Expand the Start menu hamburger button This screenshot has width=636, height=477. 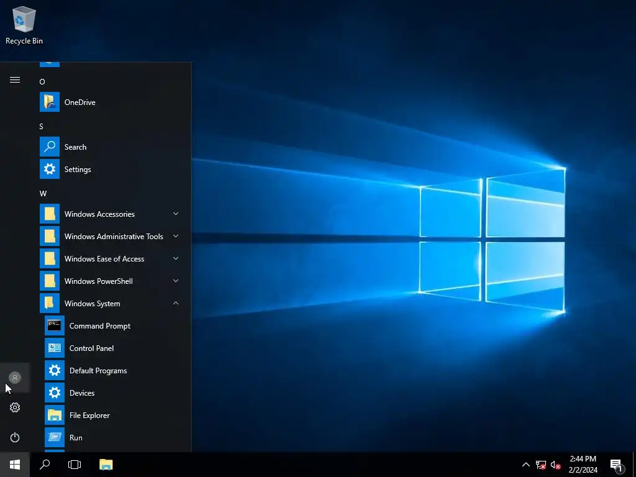coord(15,80)
